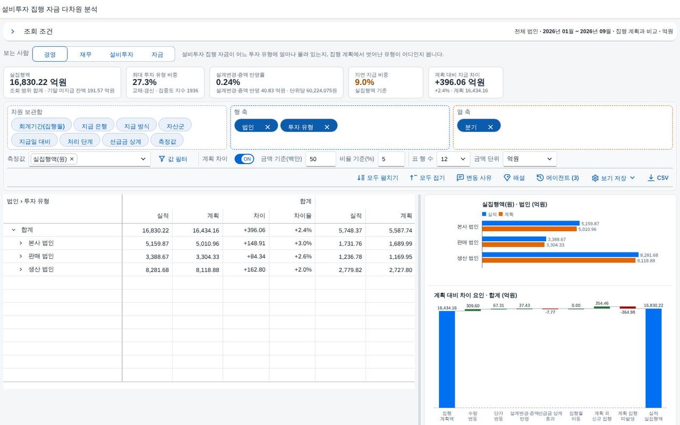Image resolution: width=680 pixels, height=425 pixels.
Task: Expand the 본사 법인 row
Action: coord(21,243)
